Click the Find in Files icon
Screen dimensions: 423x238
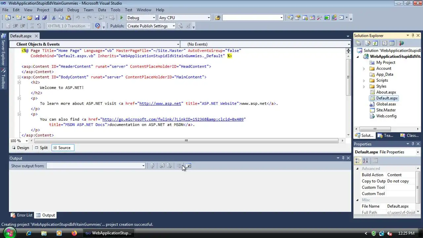[x=217, y=18]
